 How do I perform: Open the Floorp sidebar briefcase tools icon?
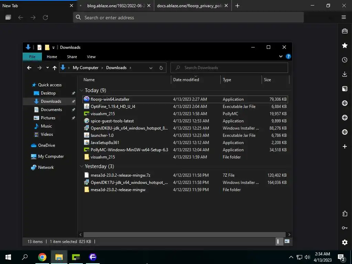pos(344,31)
